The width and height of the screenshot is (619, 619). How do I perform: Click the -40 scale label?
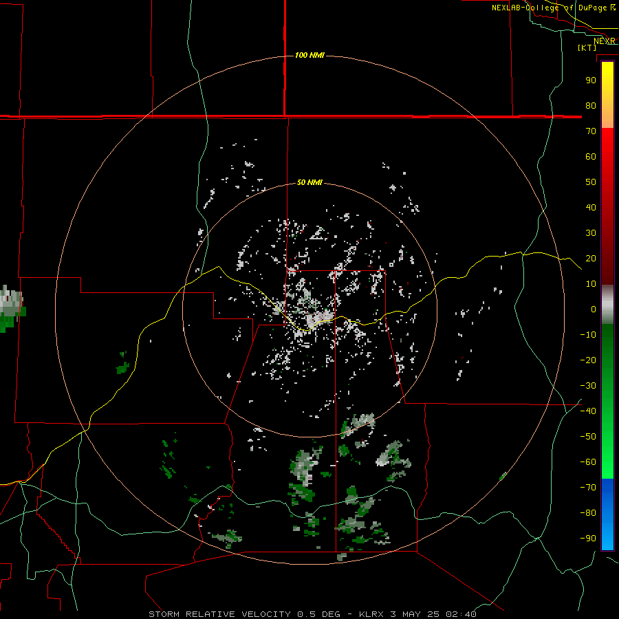tap(588, 411)
